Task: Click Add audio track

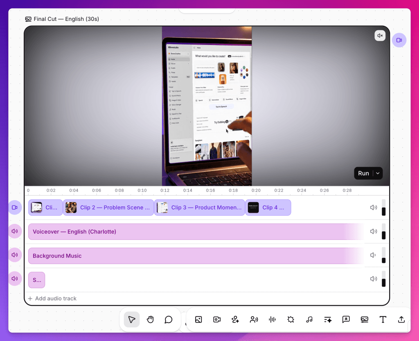Action: [52, 298]
